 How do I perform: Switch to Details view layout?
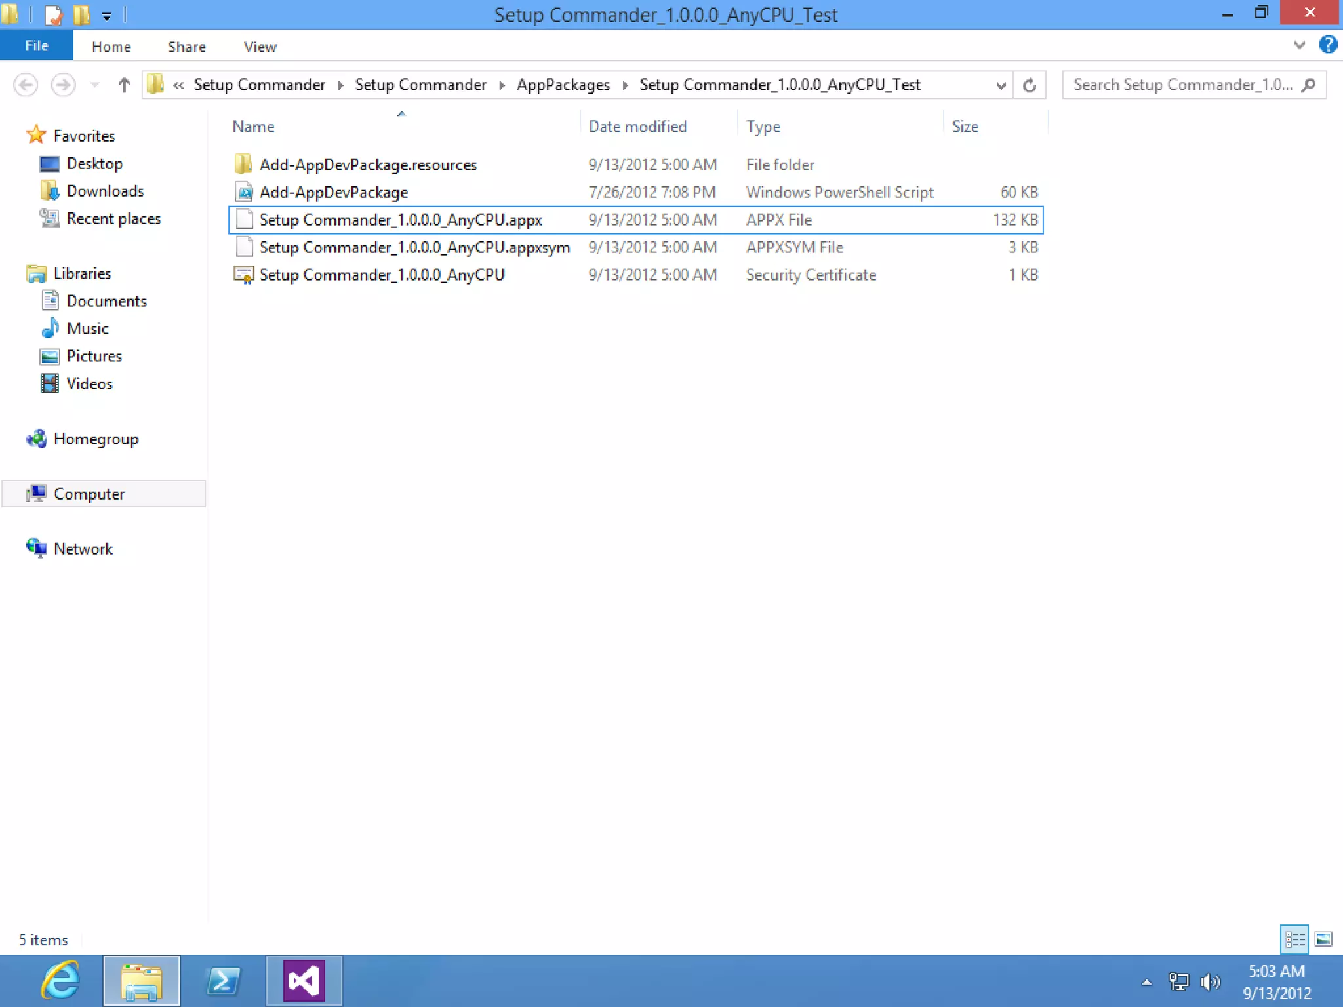1294,939
